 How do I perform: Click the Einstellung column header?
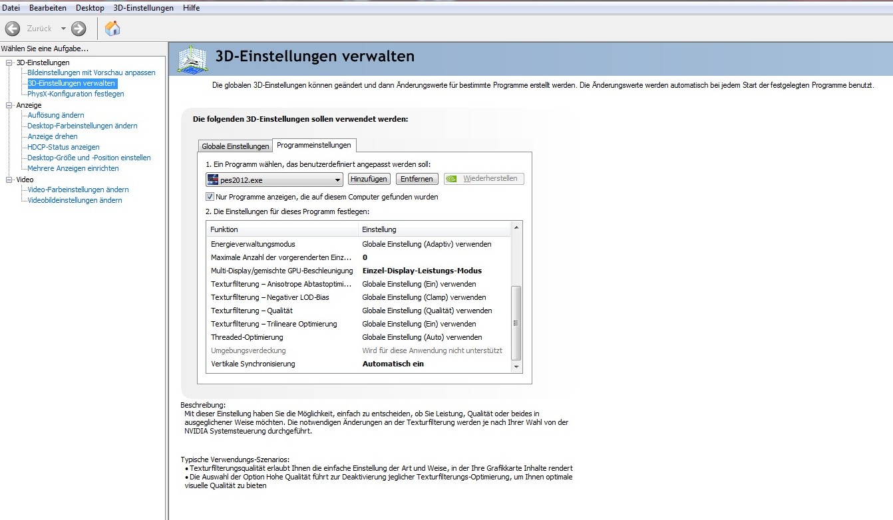click(x=435, y=229)
